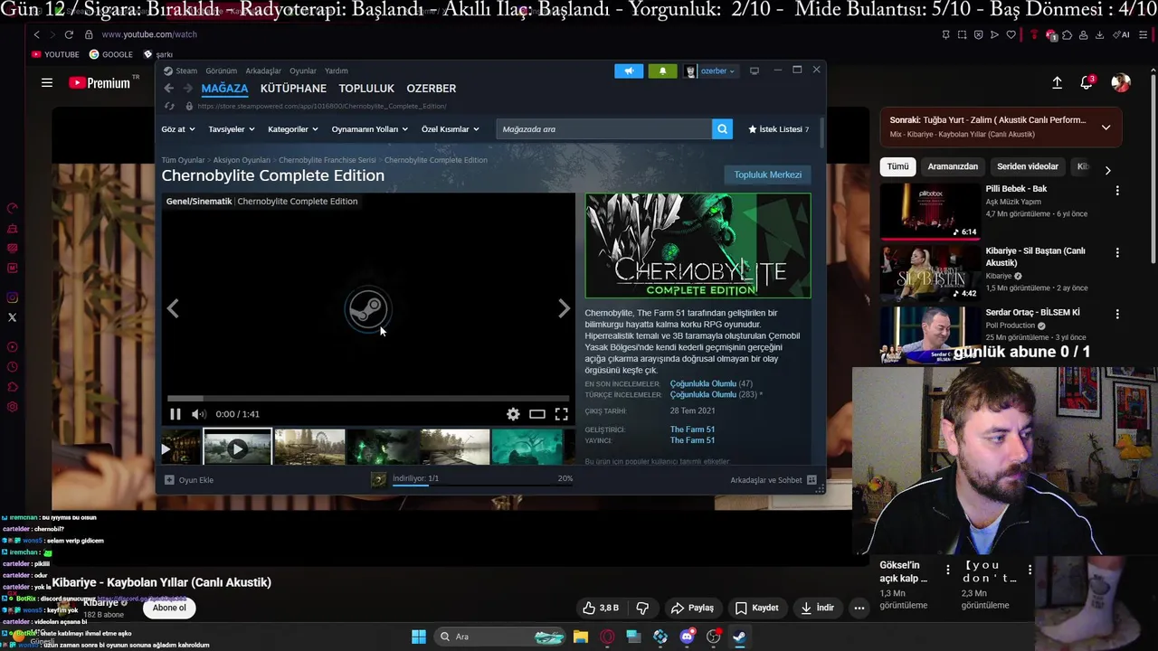This screenshot has height=651, width=1158.
Task: Switch to the TOPLULUK tab
Action: pyautogui.click(x=366, y=89)
